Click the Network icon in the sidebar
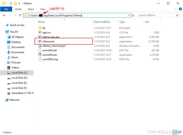 (x=7, y=100)
